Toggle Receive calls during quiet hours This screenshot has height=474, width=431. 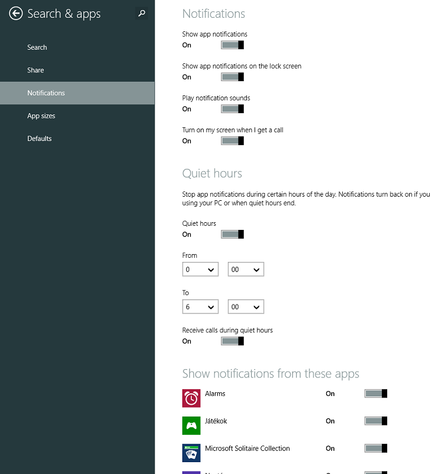[232, 341]
